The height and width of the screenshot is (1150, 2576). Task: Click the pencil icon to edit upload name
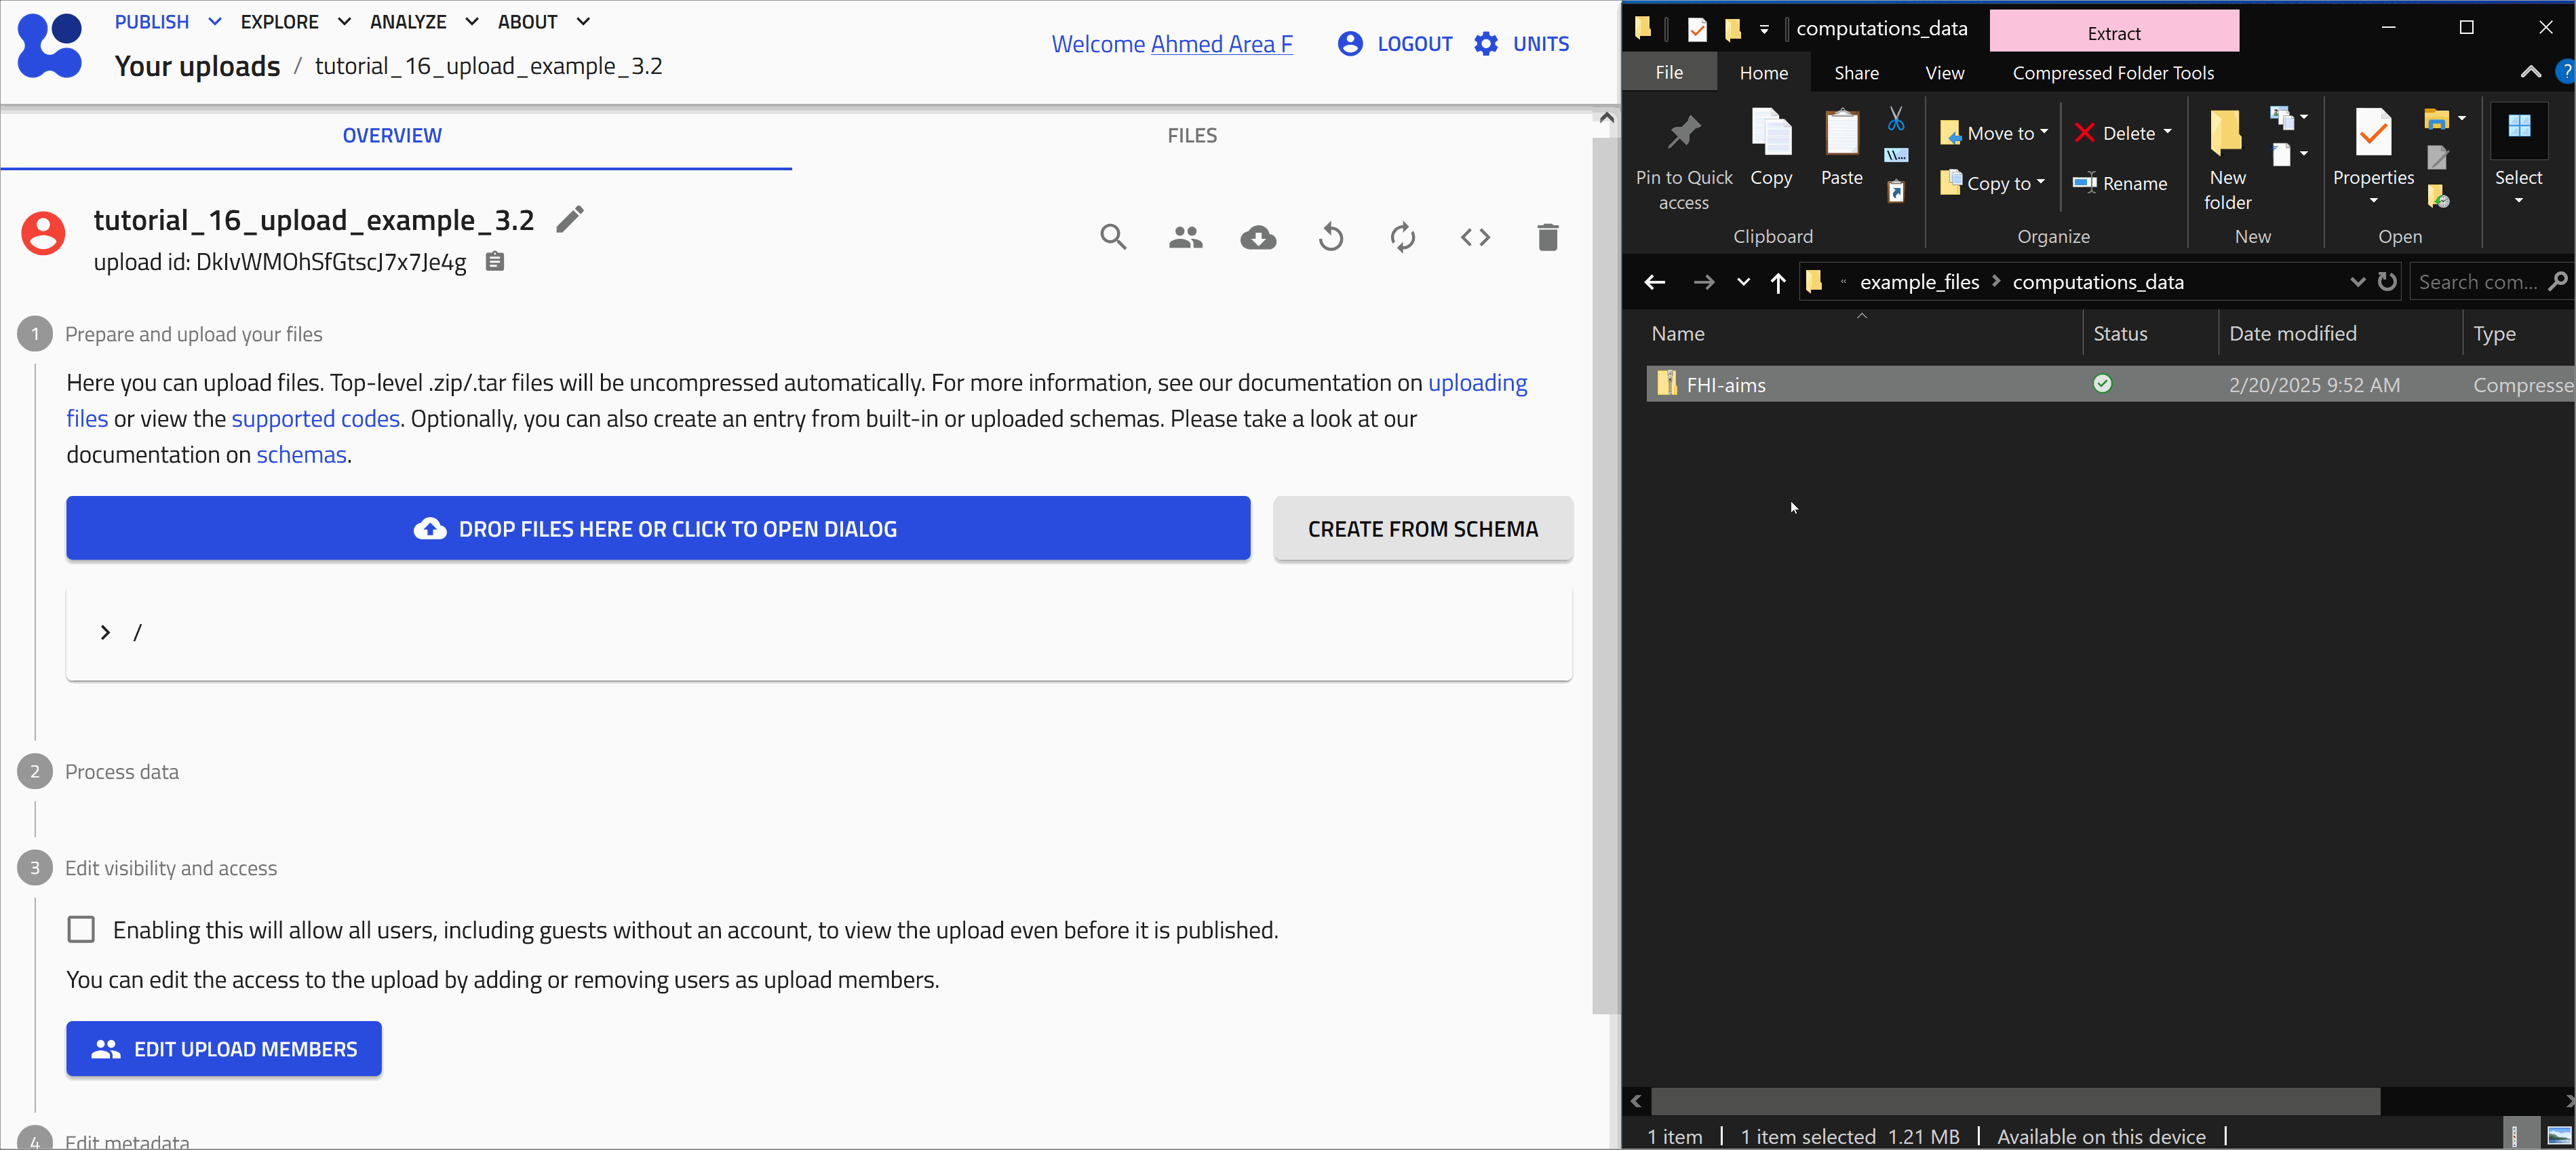[570, 219]
